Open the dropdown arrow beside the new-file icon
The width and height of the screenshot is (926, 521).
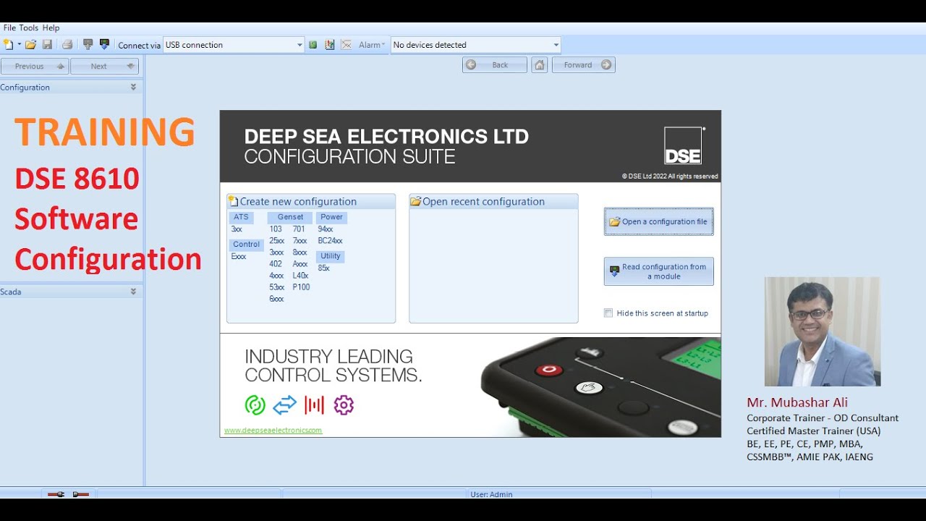coord(20,45)
